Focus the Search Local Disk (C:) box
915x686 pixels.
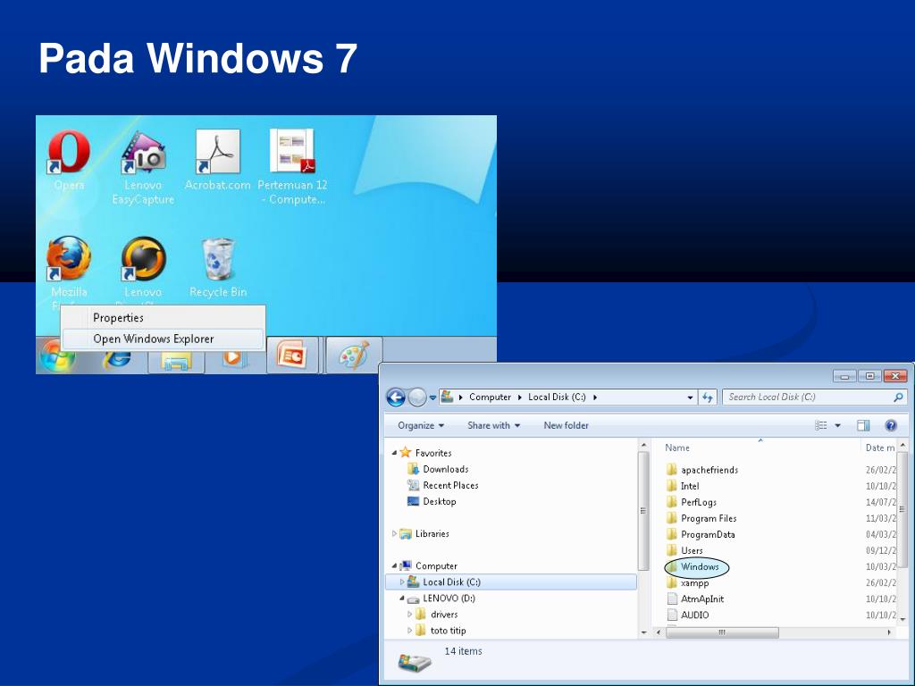click(x=815, y=397)
